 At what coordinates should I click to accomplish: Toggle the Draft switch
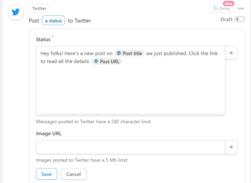click(x=240, y=19)
